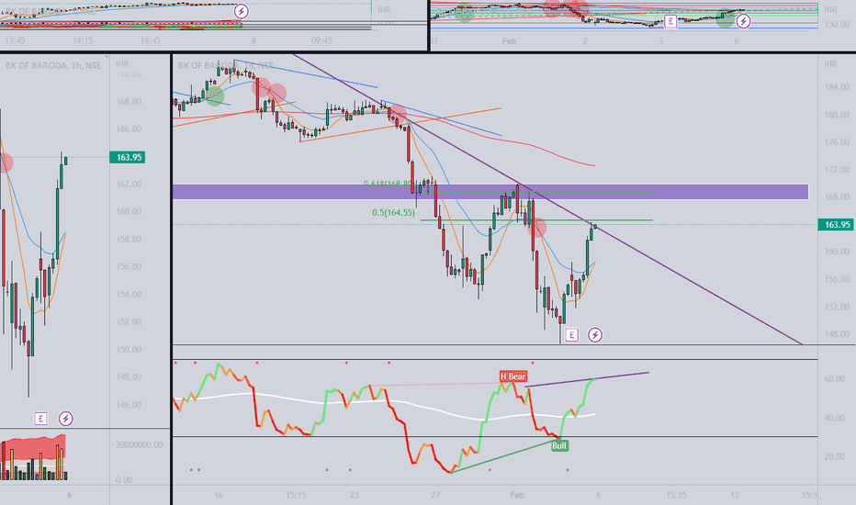Click the 20000000.00 volume axis label
The height and width of the screenshot is (505, 856).
click(140, 445)
